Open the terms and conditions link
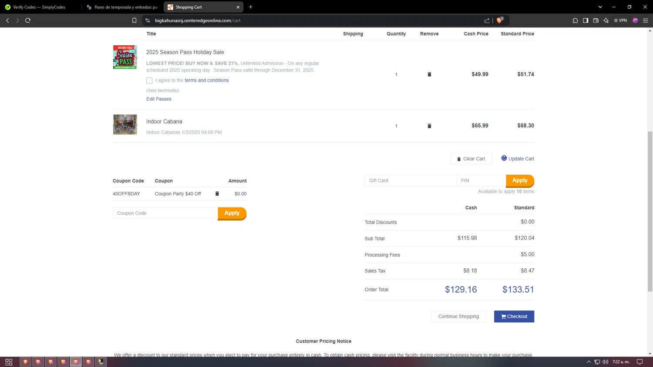 [206, 80]
